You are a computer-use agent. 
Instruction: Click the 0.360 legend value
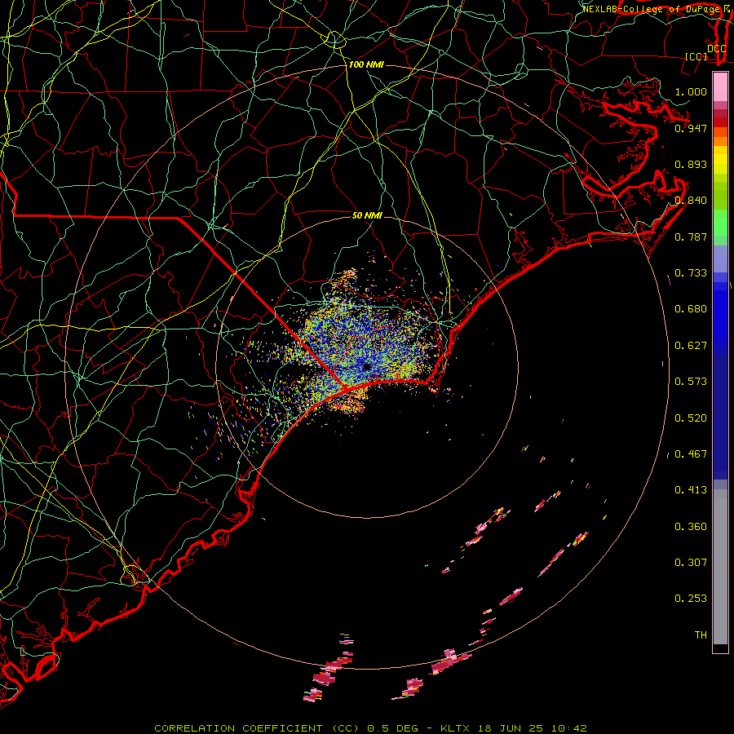[691, 527]
